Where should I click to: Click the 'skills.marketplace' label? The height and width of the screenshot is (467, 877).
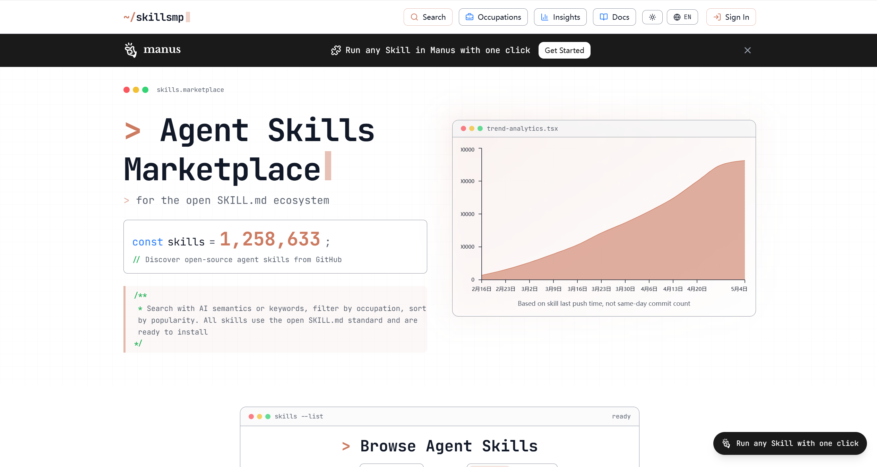click(190, 90)
